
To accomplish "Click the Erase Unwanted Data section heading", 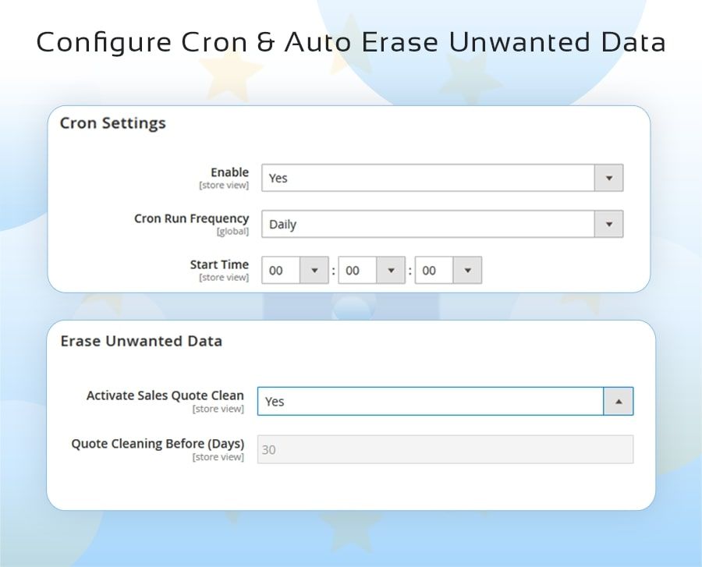I will coord(141,341).
